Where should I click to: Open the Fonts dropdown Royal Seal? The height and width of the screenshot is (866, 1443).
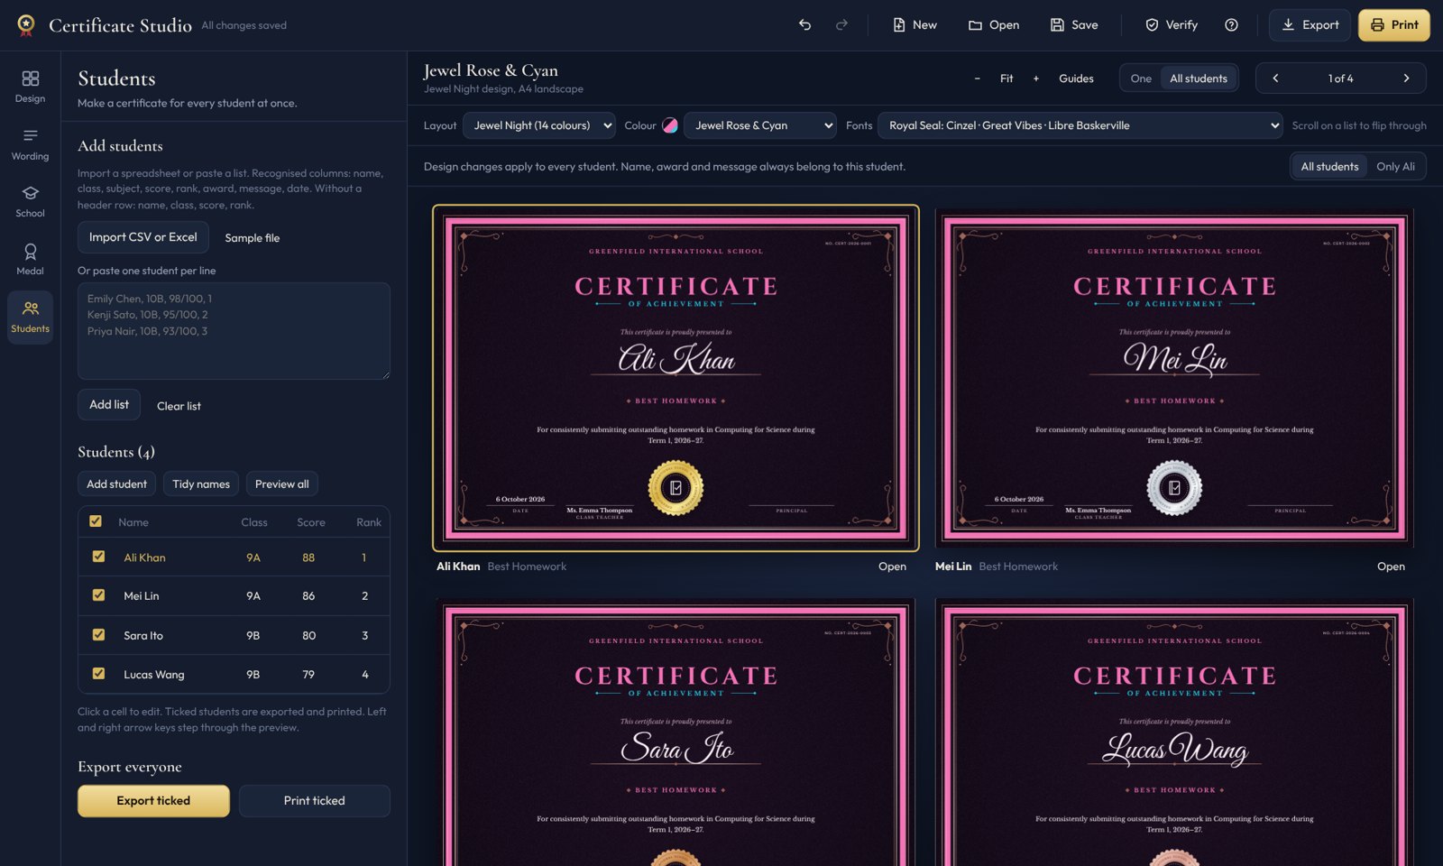(x=1080, y=125)
